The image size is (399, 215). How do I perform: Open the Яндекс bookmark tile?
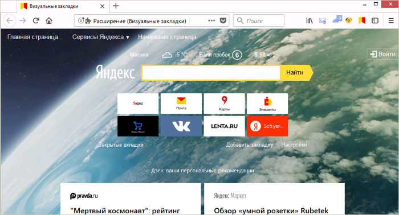point(138,104)
